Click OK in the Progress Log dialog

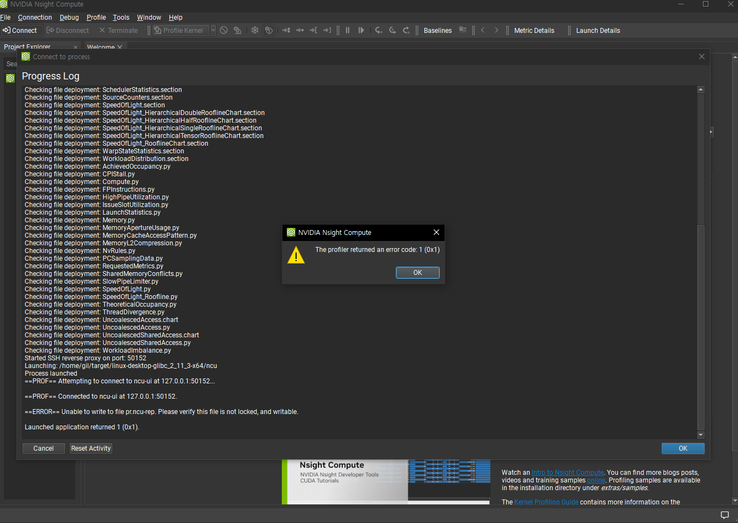pos(683,449)
